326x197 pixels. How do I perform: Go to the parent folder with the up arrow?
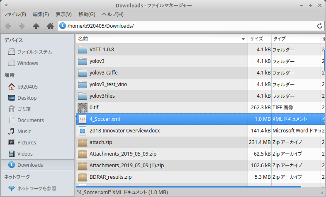click(x=36, y=26)
